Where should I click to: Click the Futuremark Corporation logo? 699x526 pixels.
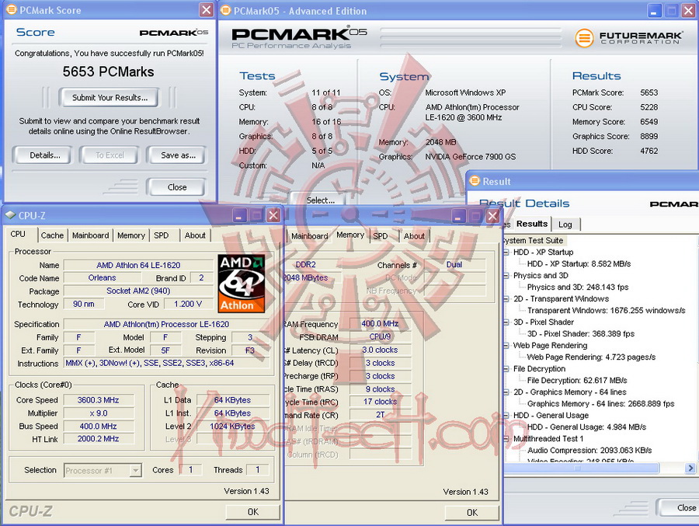628,38
